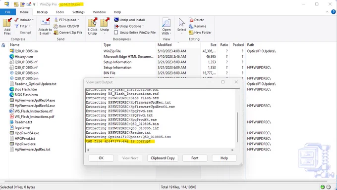Close the View Last Output dialog

point(236,82)
